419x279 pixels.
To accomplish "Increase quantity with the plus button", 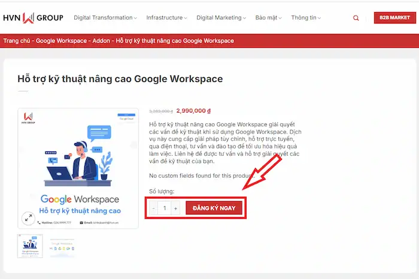I will pyautogui.click(x=175, y=208).
